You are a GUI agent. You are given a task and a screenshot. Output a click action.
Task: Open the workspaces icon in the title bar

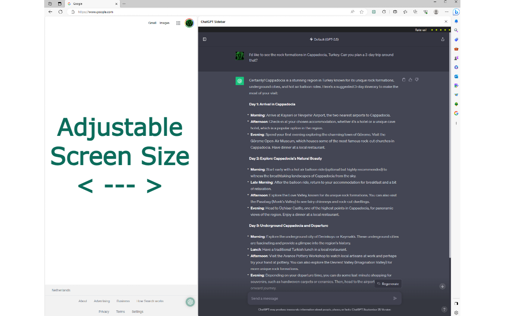pyautogui.click(x=50, y=4)
